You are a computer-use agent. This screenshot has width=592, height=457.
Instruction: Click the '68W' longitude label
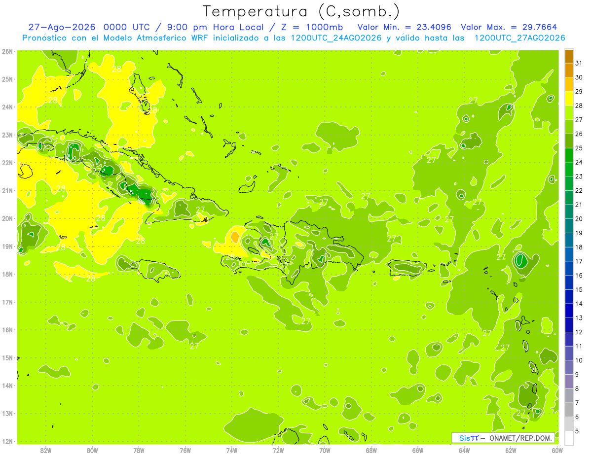(371, 450)
